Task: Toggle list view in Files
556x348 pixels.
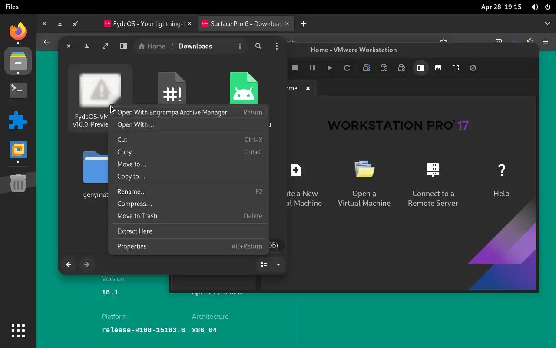Action: [264, 264]
